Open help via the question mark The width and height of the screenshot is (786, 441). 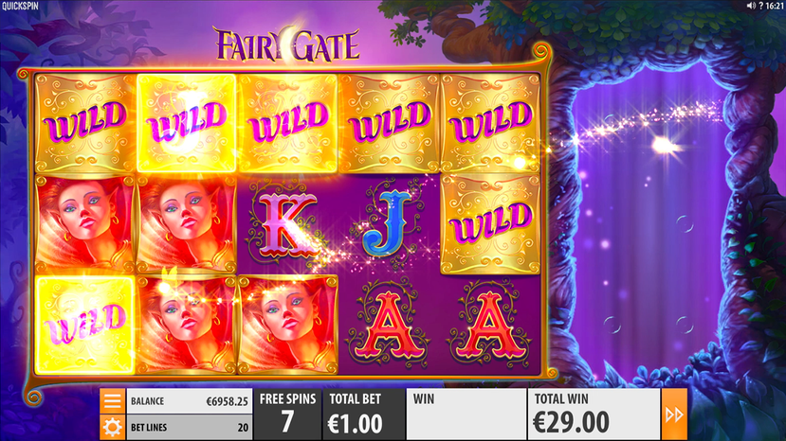click(760, 6)
